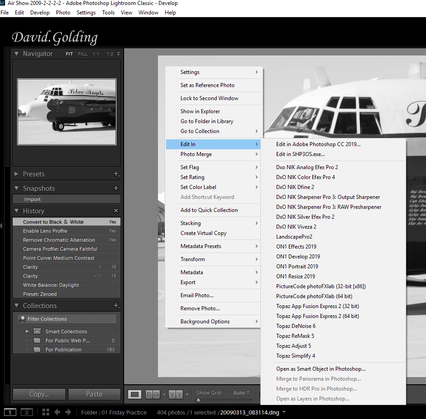Click Add to Quick Collection
The height and width of the screenshot is (419, 426).
point(213,210)
